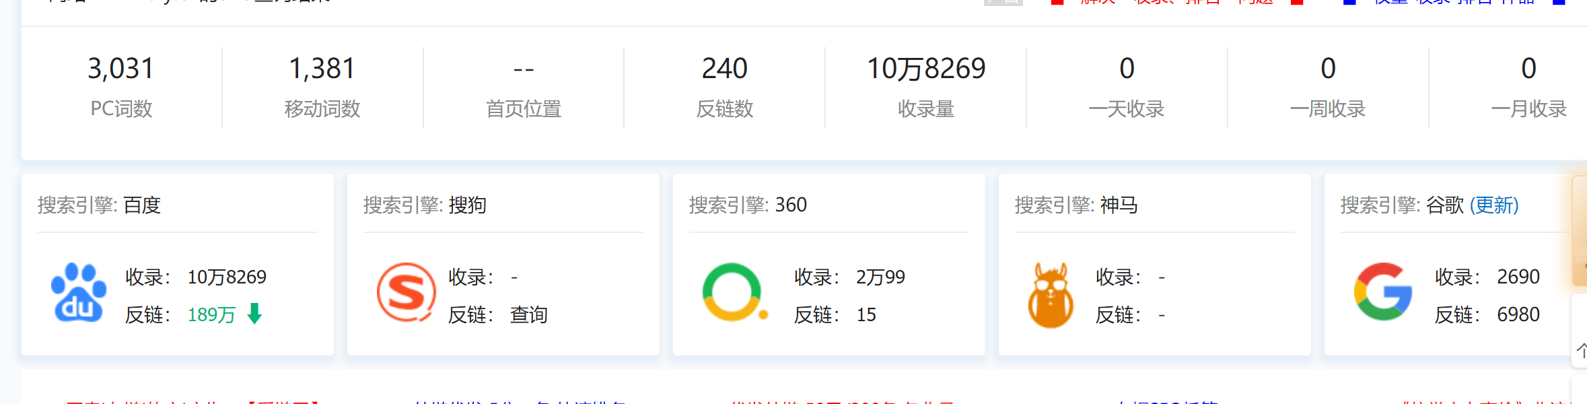Screen dimensions: 1587x404
Task: Click the 首页位置 label
Action: pyautogui.click(x=524, y=108)
